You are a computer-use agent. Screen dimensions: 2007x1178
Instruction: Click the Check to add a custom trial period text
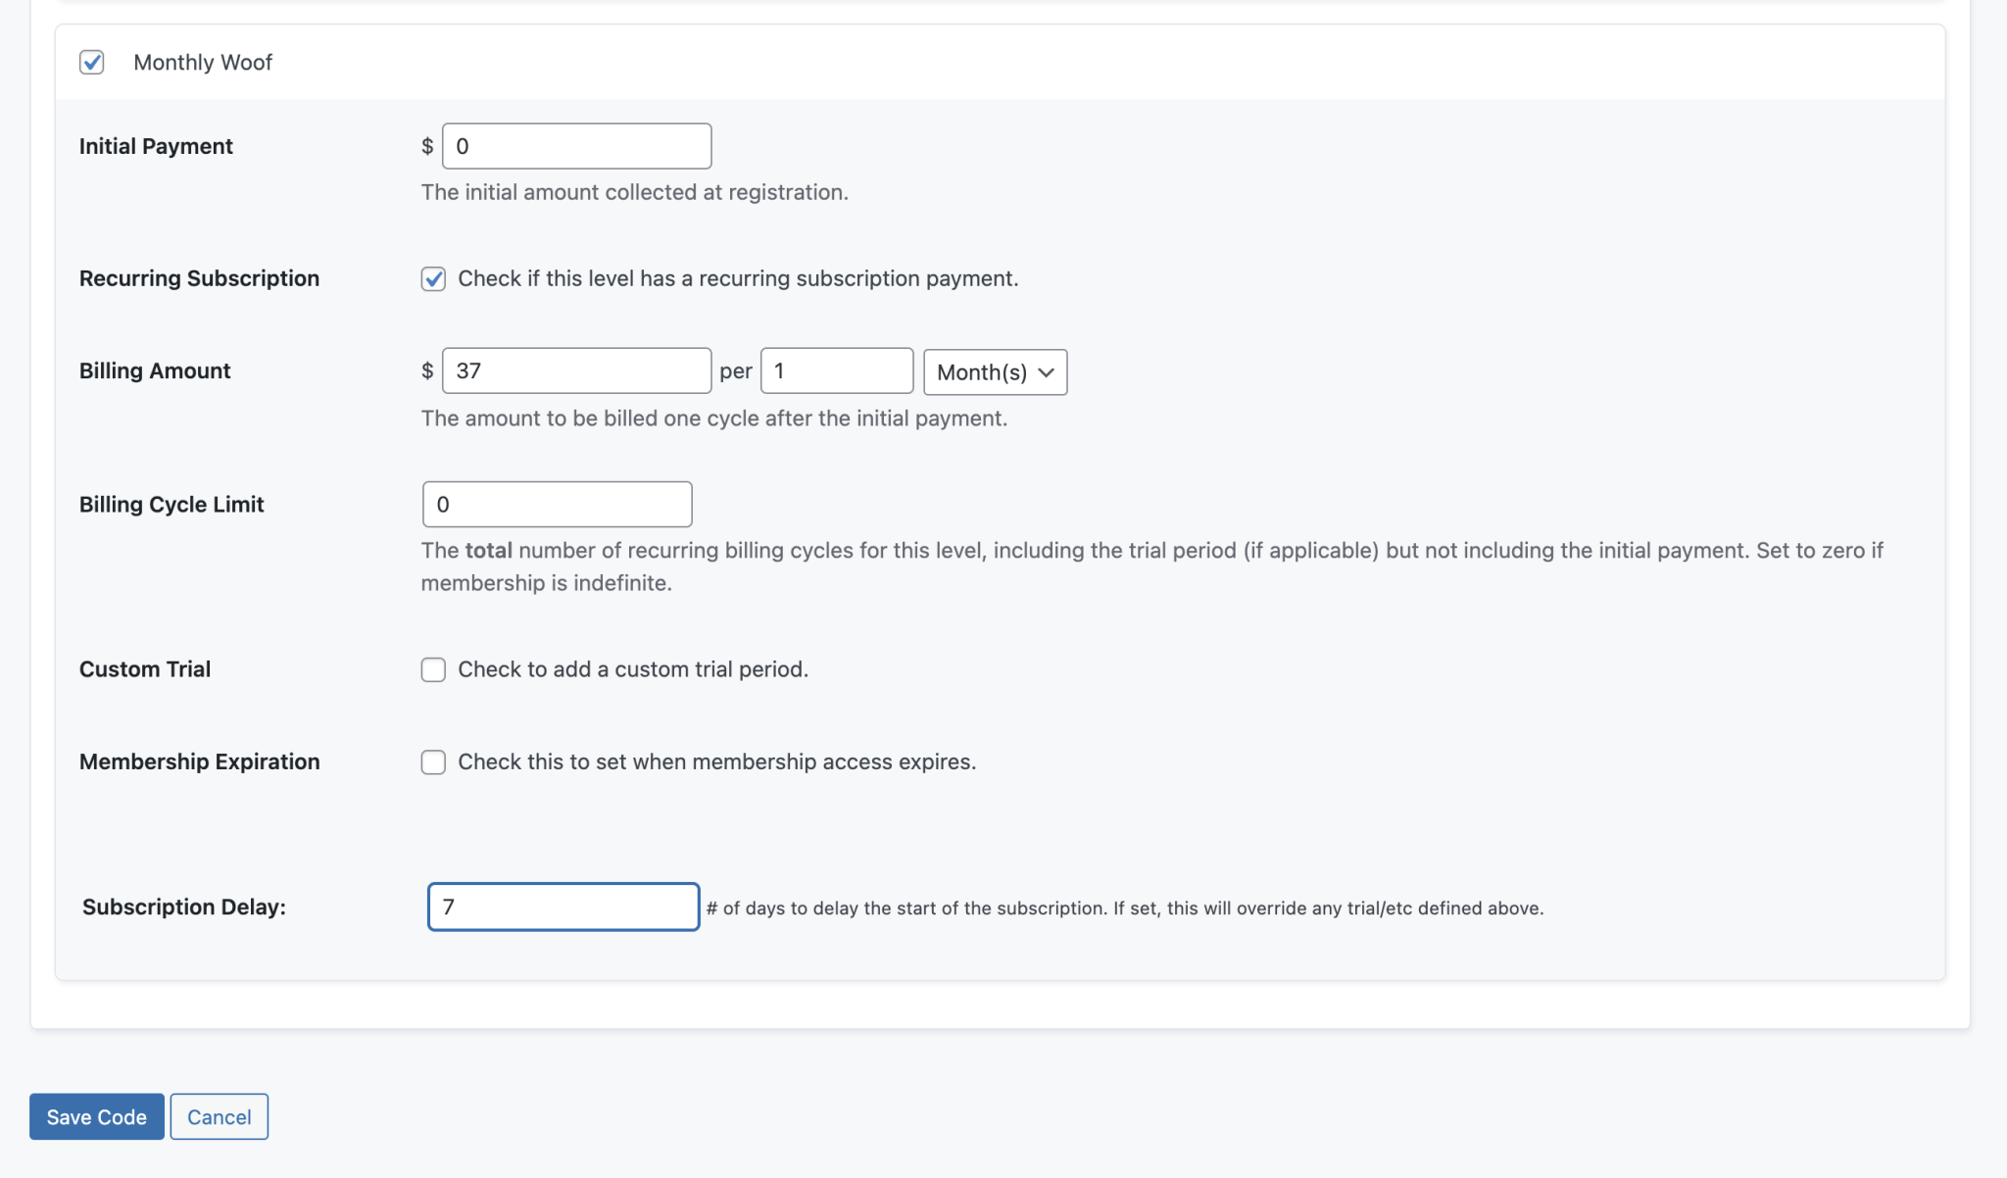click(632, 669)
